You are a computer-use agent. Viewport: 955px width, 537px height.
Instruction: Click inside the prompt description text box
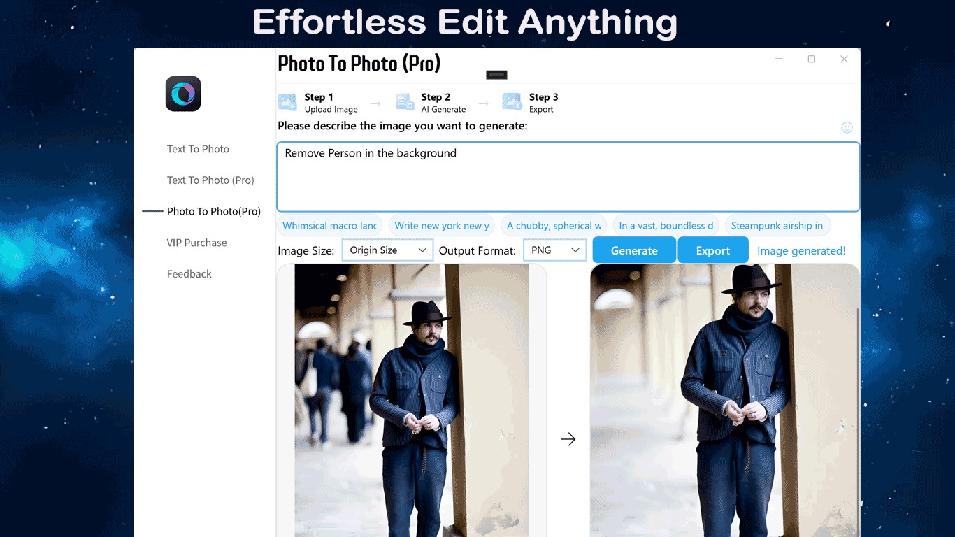click(x=568, y=175)
